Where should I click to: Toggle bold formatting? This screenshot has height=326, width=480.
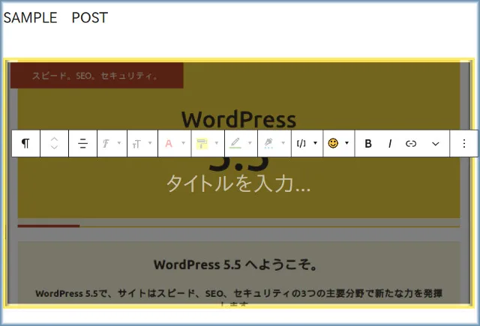(368, 143)
